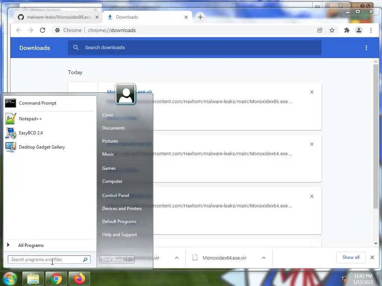Go forward in Chrome
The height and width of the screenshot is (286, 382).
(31, 30)
